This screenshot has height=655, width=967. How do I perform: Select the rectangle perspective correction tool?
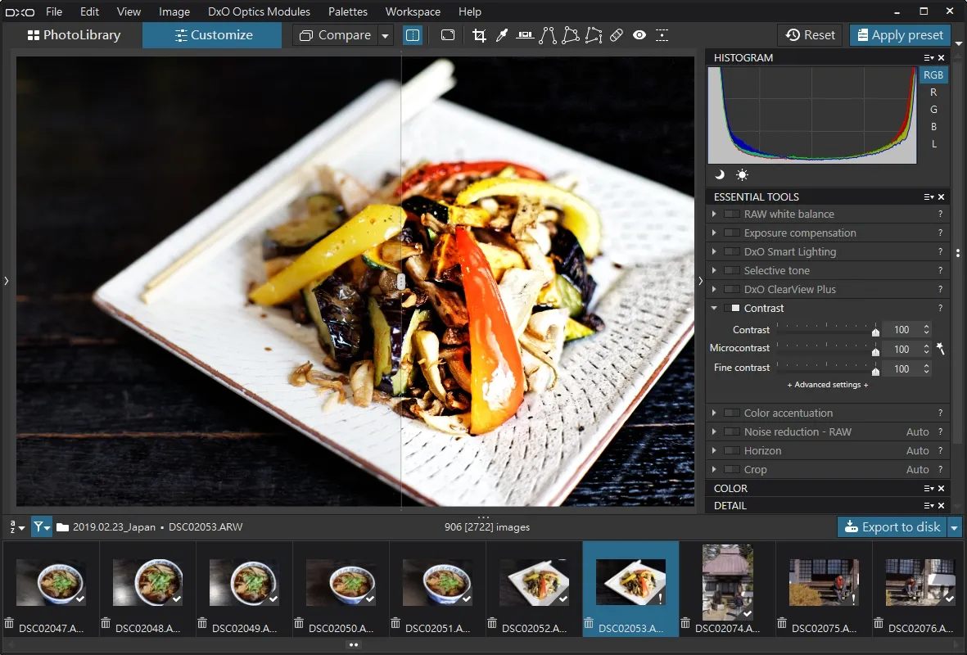coord(571,36)
